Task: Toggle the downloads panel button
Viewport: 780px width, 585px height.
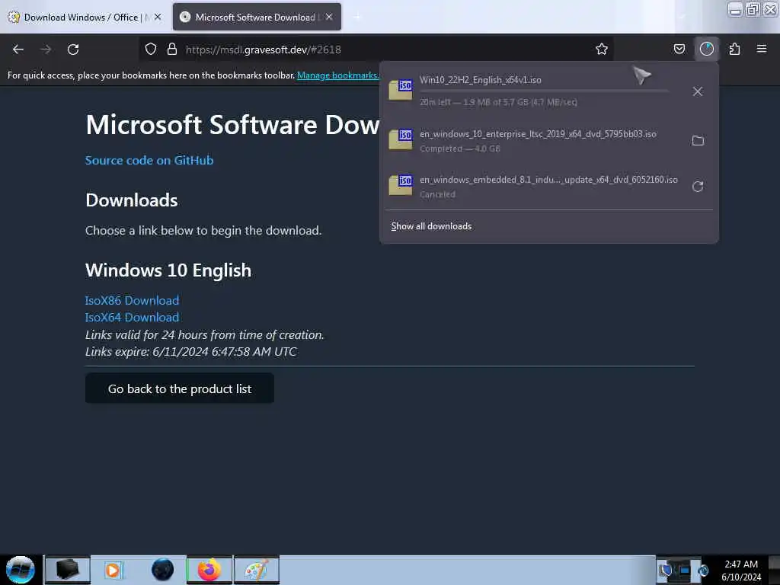Action: coord(707,50)
